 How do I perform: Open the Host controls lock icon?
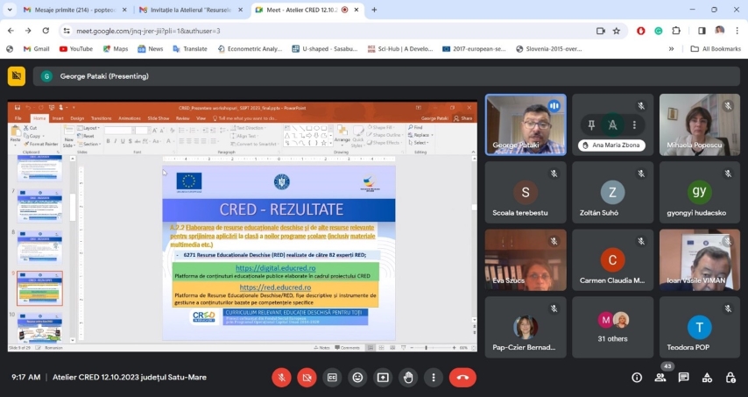pyautogui.click(x=730, y=378)
